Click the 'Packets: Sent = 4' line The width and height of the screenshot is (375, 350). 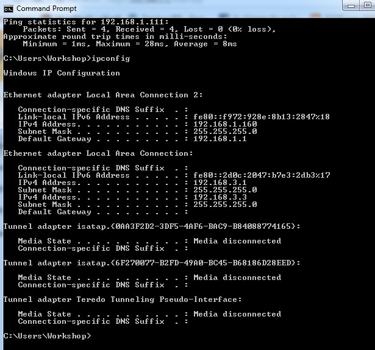149,29
